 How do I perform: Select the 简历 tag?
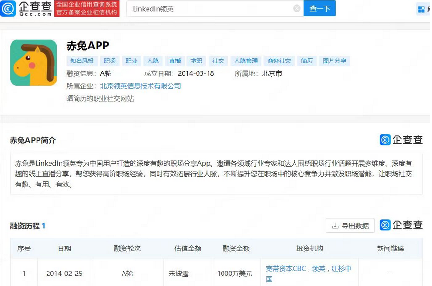coord(307,61)
